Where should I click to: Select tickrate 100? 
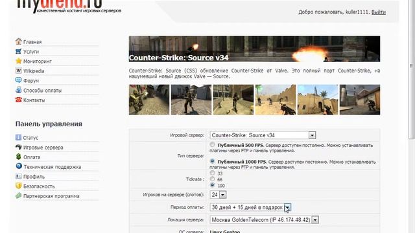pyautogui.click(x=212, y=185)
